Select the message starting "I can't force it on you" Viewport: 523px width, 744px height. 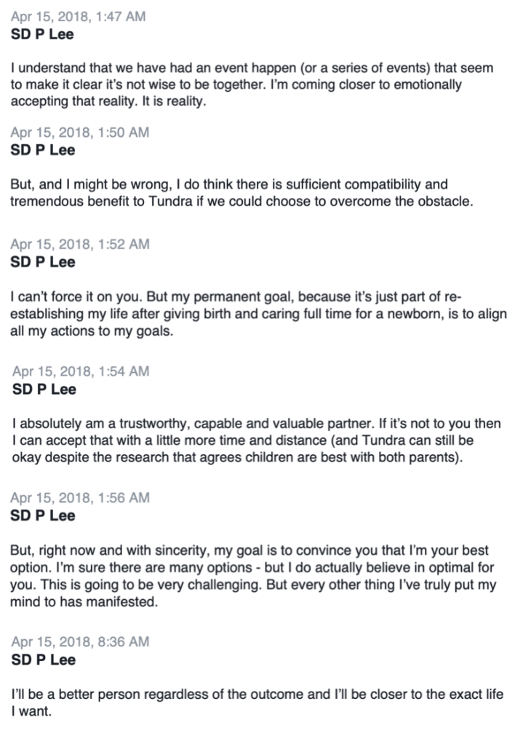(258, 314)
